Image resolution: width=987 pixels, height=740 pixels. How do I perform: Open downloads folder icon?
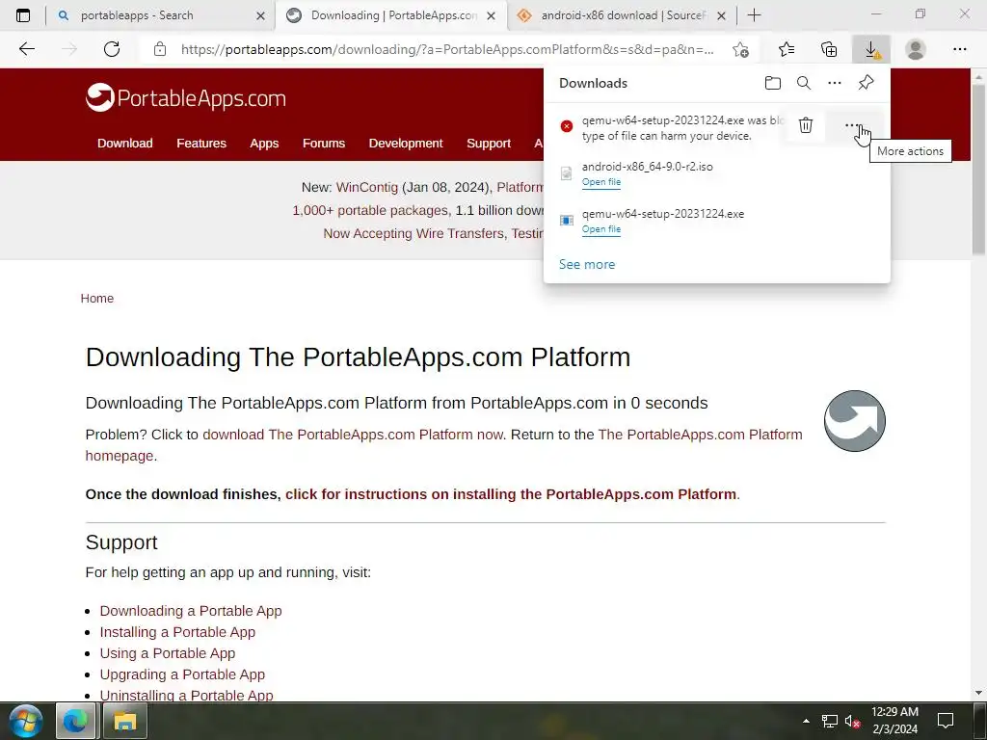pos(772,83)
